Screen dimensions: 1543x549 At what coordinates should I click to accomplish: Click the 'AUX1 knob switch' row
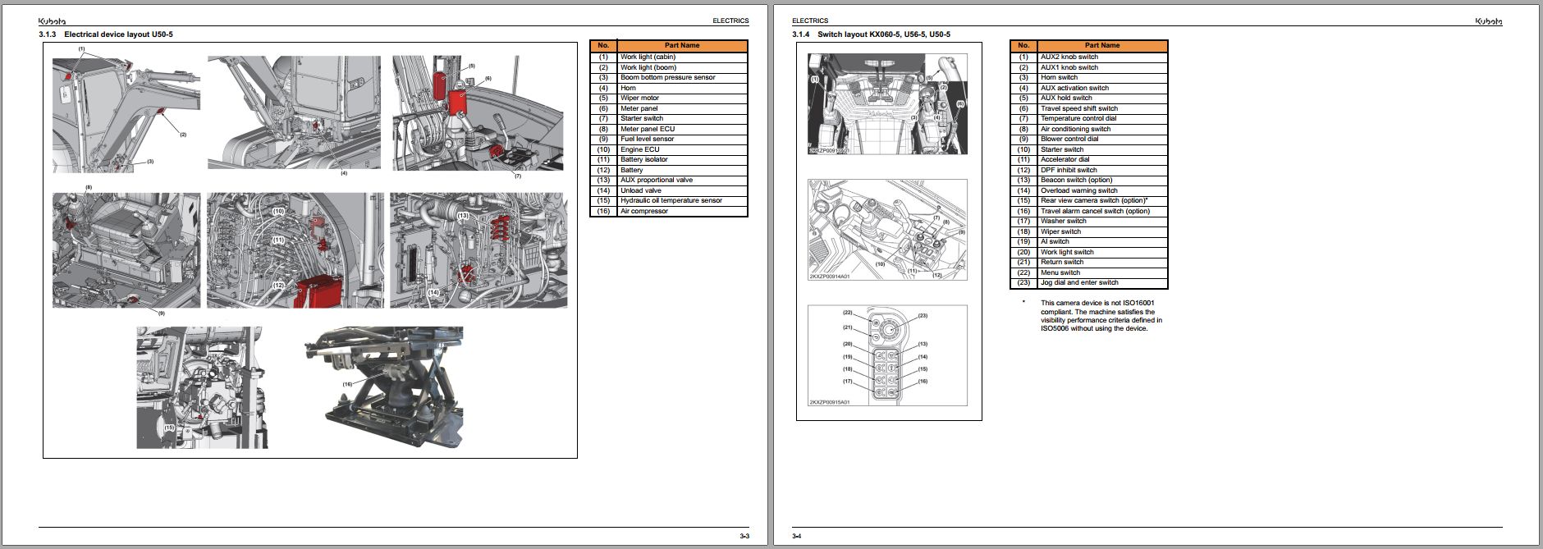(1089, 67)
